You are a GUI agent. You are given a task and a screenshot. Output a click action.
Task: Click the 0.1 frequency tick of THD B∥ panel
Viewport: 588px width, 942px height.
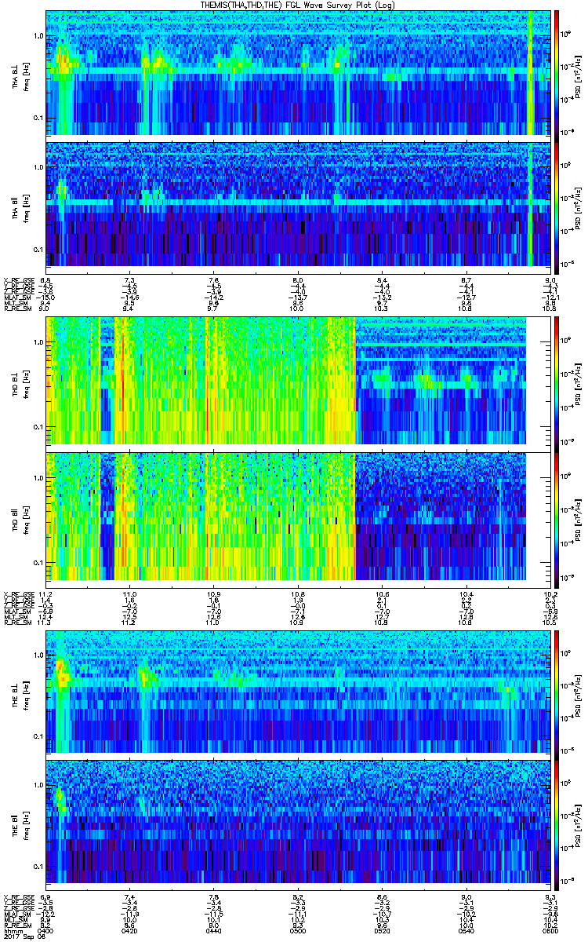coord(39,563)
